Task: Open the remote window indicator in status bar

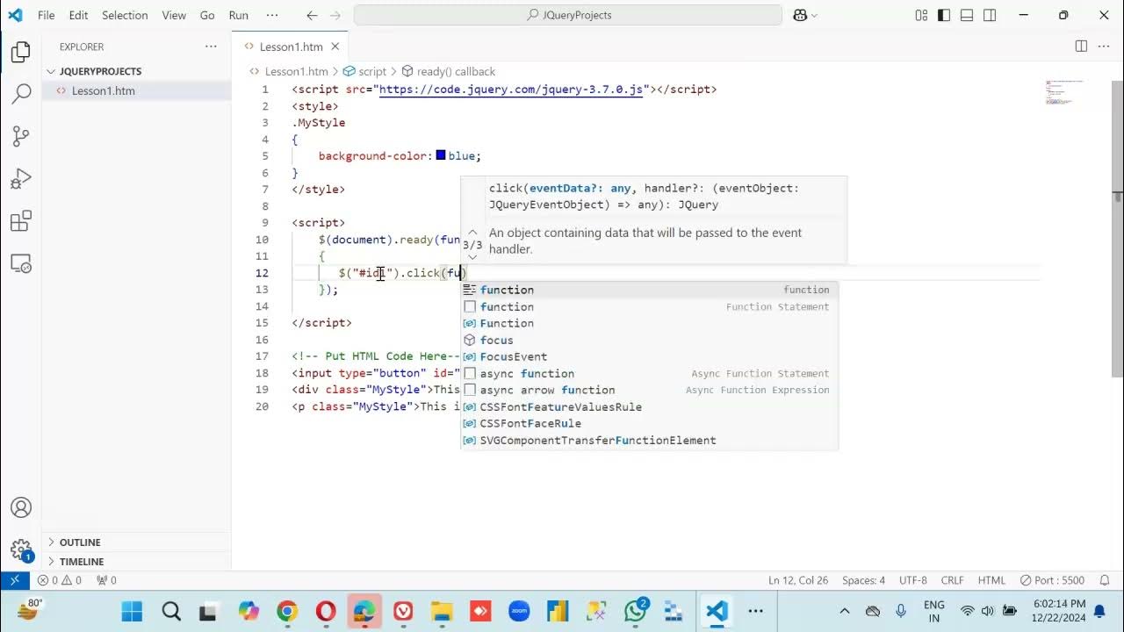Action: 15,580
